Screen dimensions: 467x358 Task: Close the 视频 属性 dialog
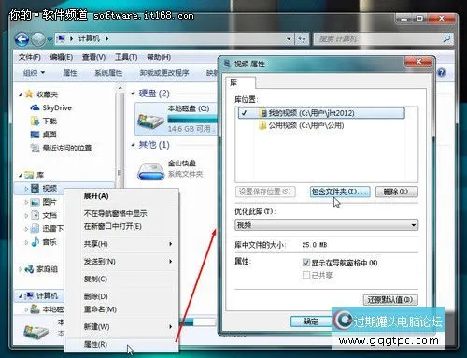pyautogui.click(x=418, y=62)
